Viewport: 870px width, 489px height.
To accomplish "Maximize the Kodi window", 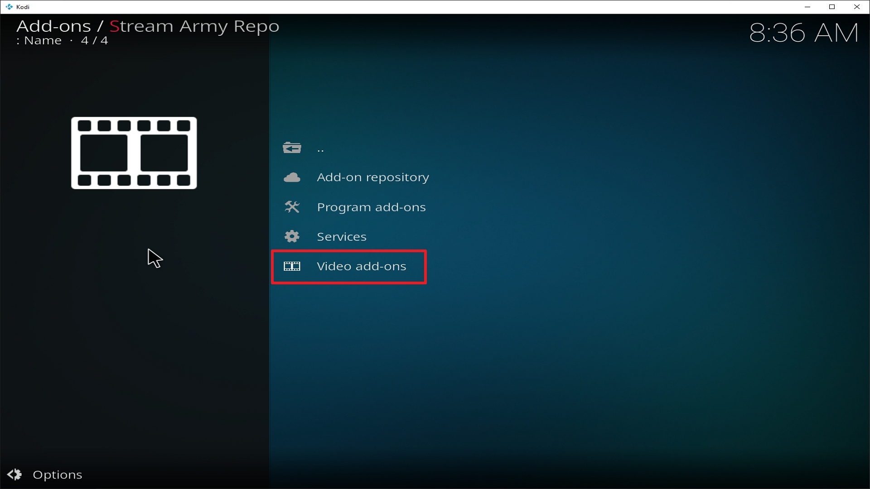I will pyautogui.click(x=832, y=7).
